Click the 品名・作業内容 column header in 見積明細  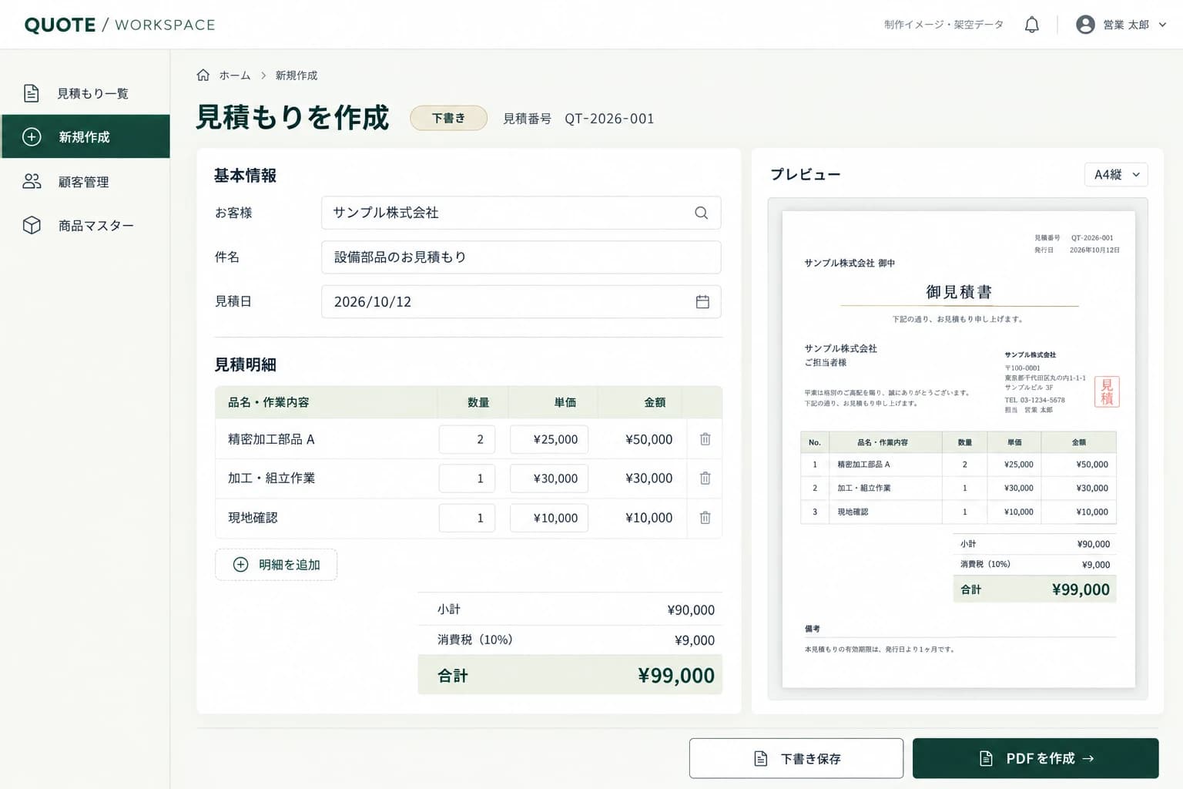click(x=268, y=402)
